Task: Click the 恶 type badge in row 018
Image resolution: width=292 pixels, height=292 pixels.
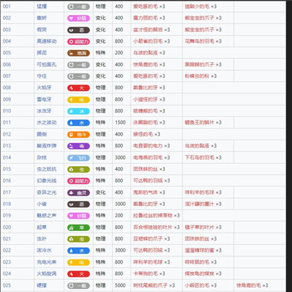Action: 79,204
